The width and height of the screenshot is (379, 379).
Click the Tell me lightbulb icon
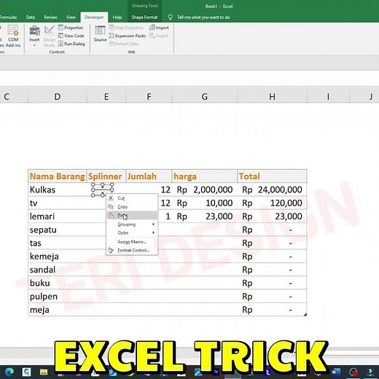[170, 17]
